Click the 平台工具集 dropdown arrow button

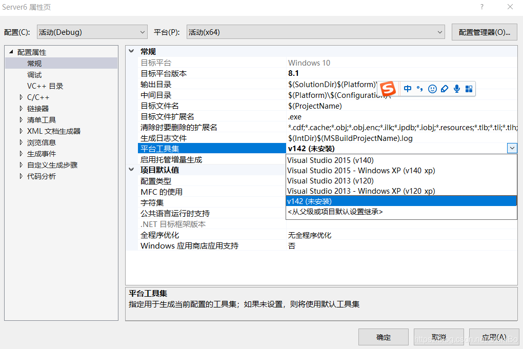tap(512, 148)
